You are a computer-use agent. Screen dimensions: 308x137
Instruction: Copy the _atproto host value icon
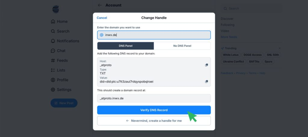coord(207,65)
